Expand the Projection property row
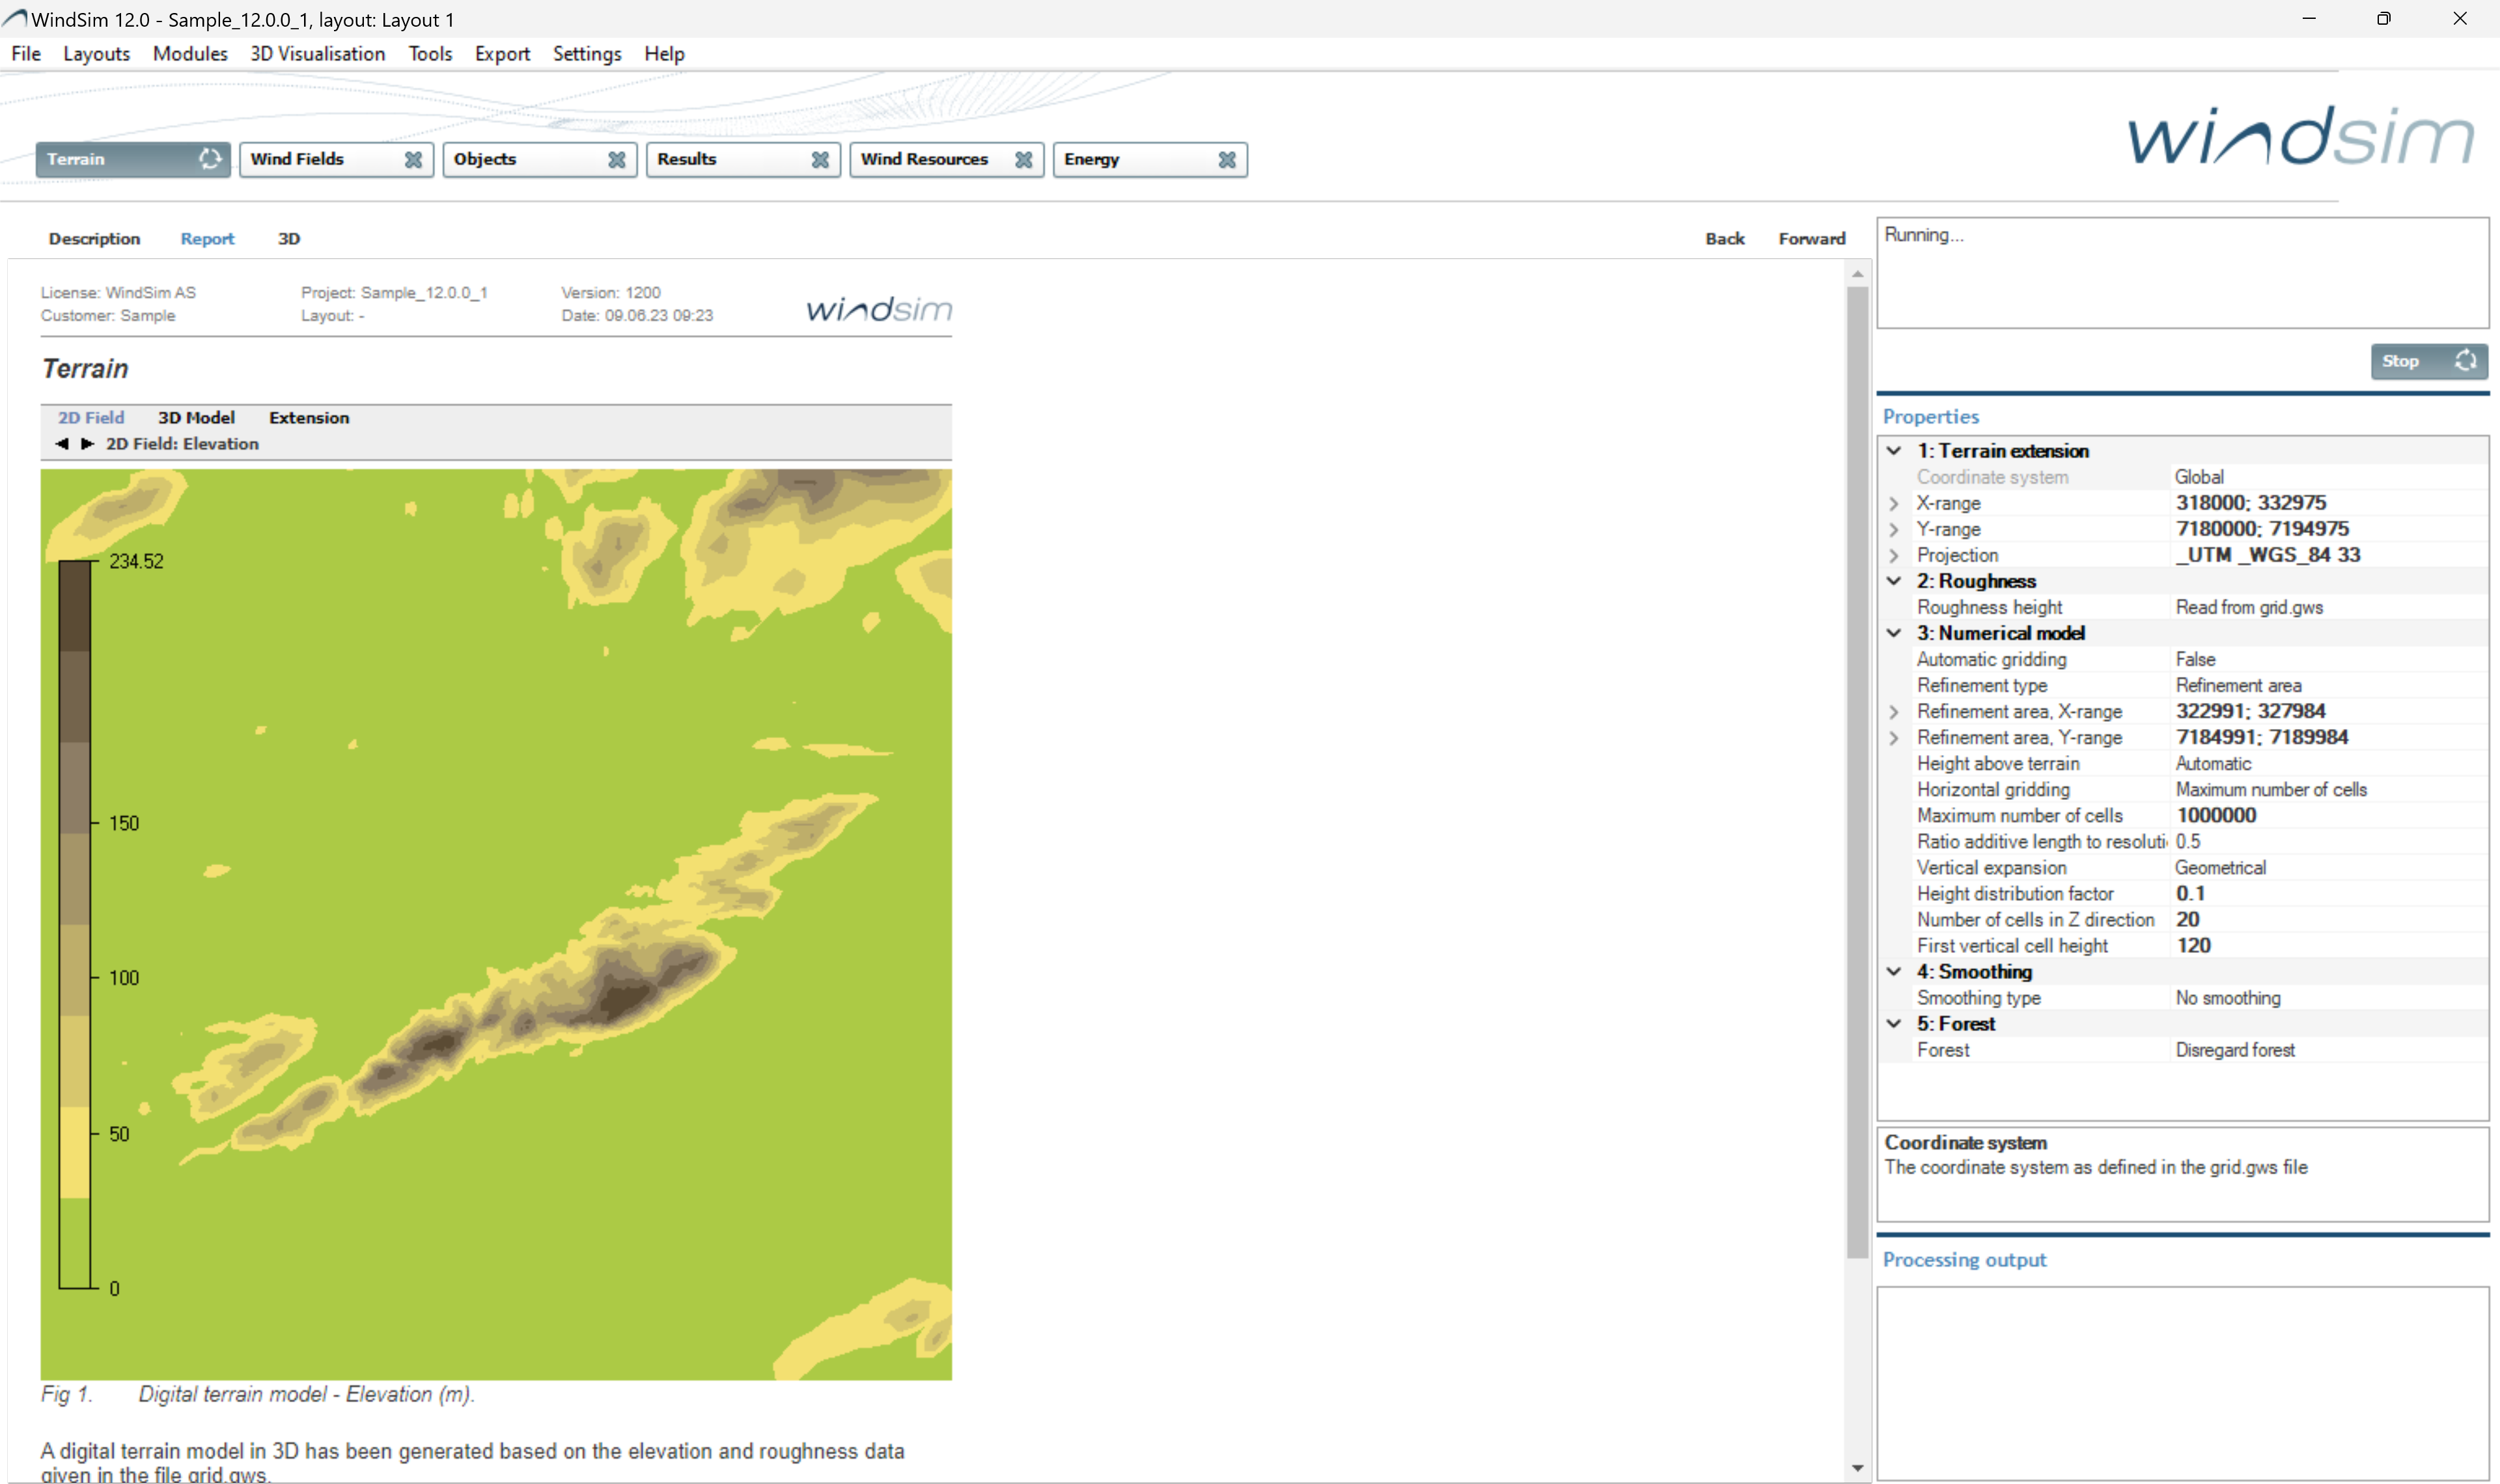The height and width of the screenshot is (1484, 2500). point(1894,555)
